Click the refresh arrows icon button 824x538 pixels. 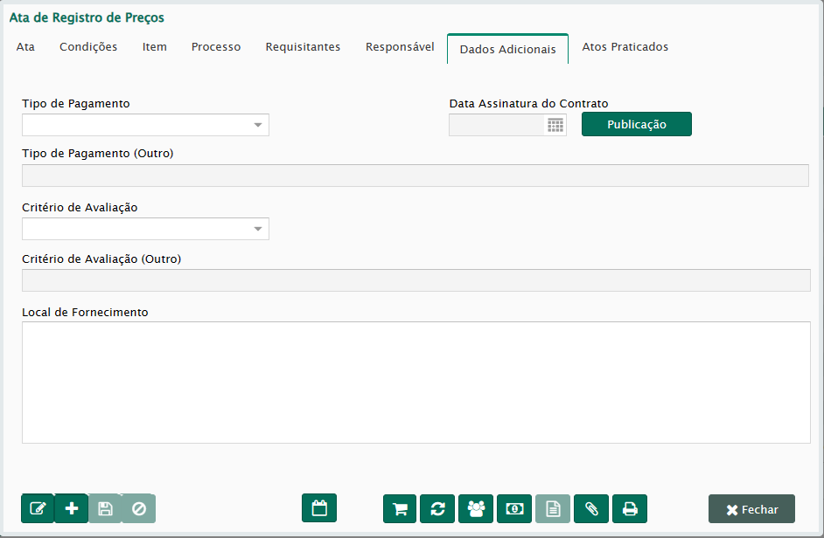click(437, 508)
